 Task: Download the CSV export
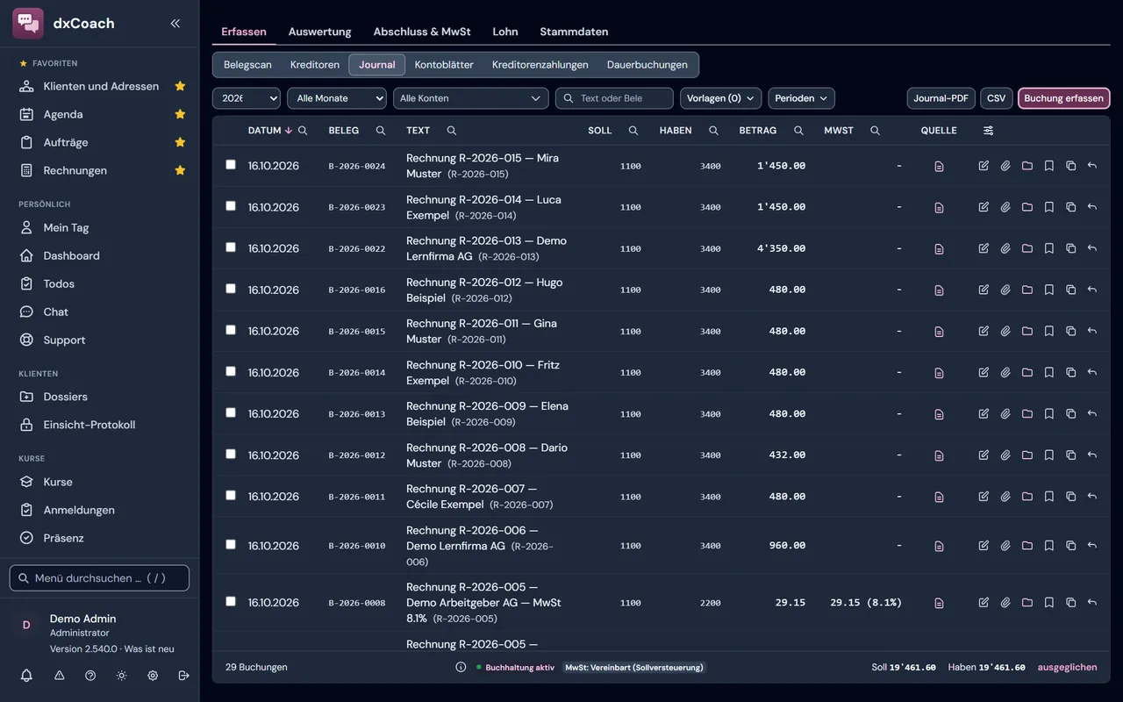pos(996,98)
